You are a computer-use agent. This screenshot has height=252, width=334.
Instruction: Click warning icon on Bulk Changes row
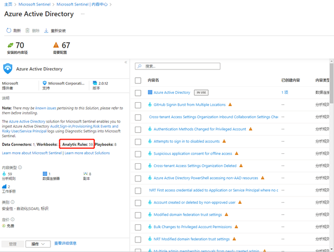(x=236, y=226)
